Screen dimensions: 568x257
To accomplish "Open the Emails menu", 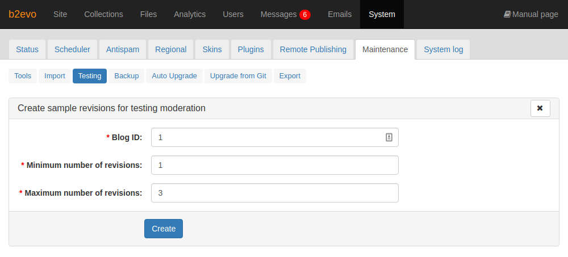I will point(340,14).
